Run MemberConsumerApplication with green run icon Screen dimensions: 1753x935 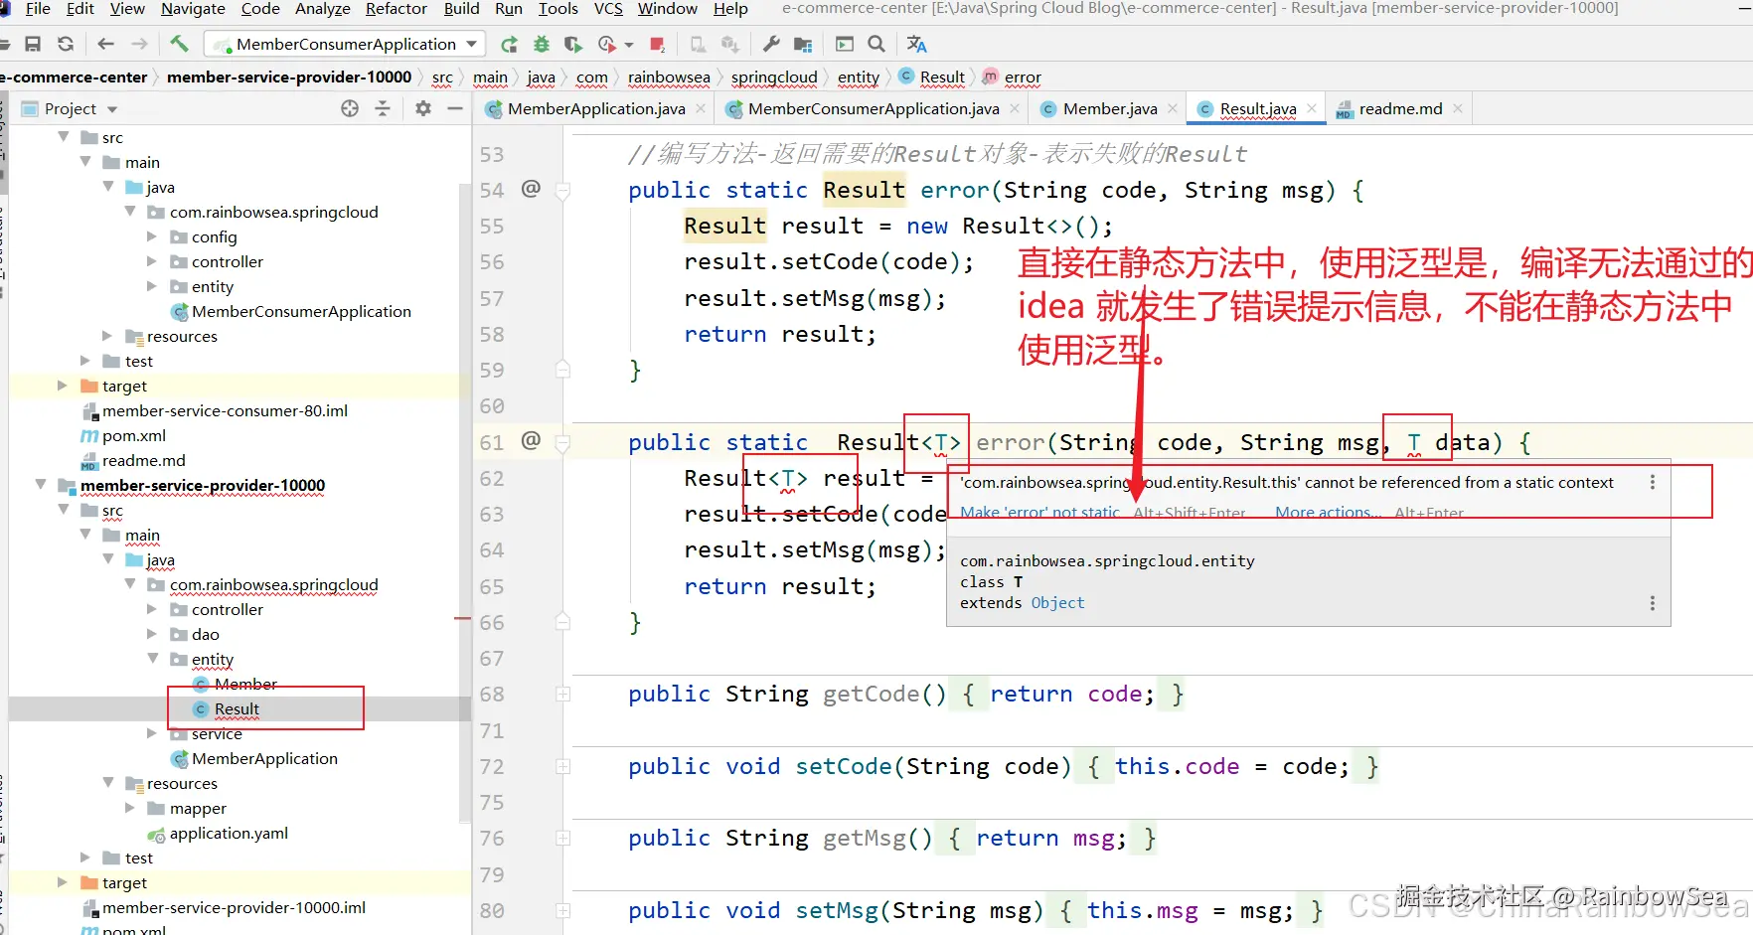[x=509, y=45]
